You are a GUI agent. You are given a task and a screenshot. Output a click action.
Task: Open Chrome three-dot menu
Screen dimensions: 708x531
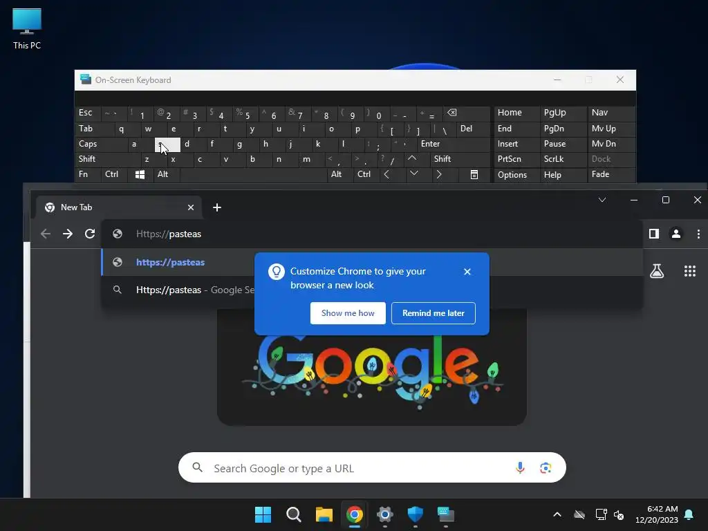[698, 234]
